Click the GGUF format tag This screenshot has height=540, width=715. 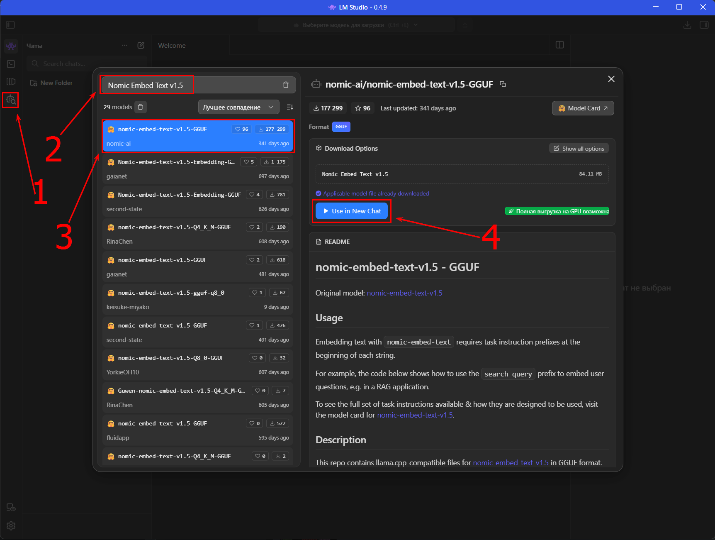(x=341, y=127)
